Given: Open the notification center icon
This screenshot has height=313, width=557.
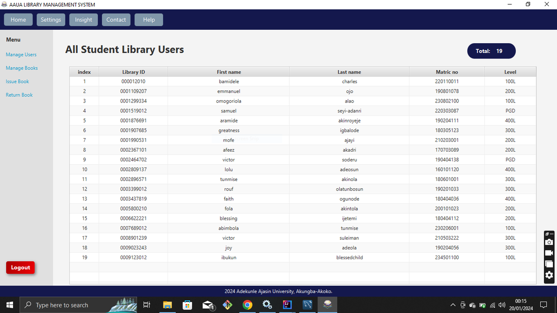Looking at the screenshot, I should coord(544,305).
